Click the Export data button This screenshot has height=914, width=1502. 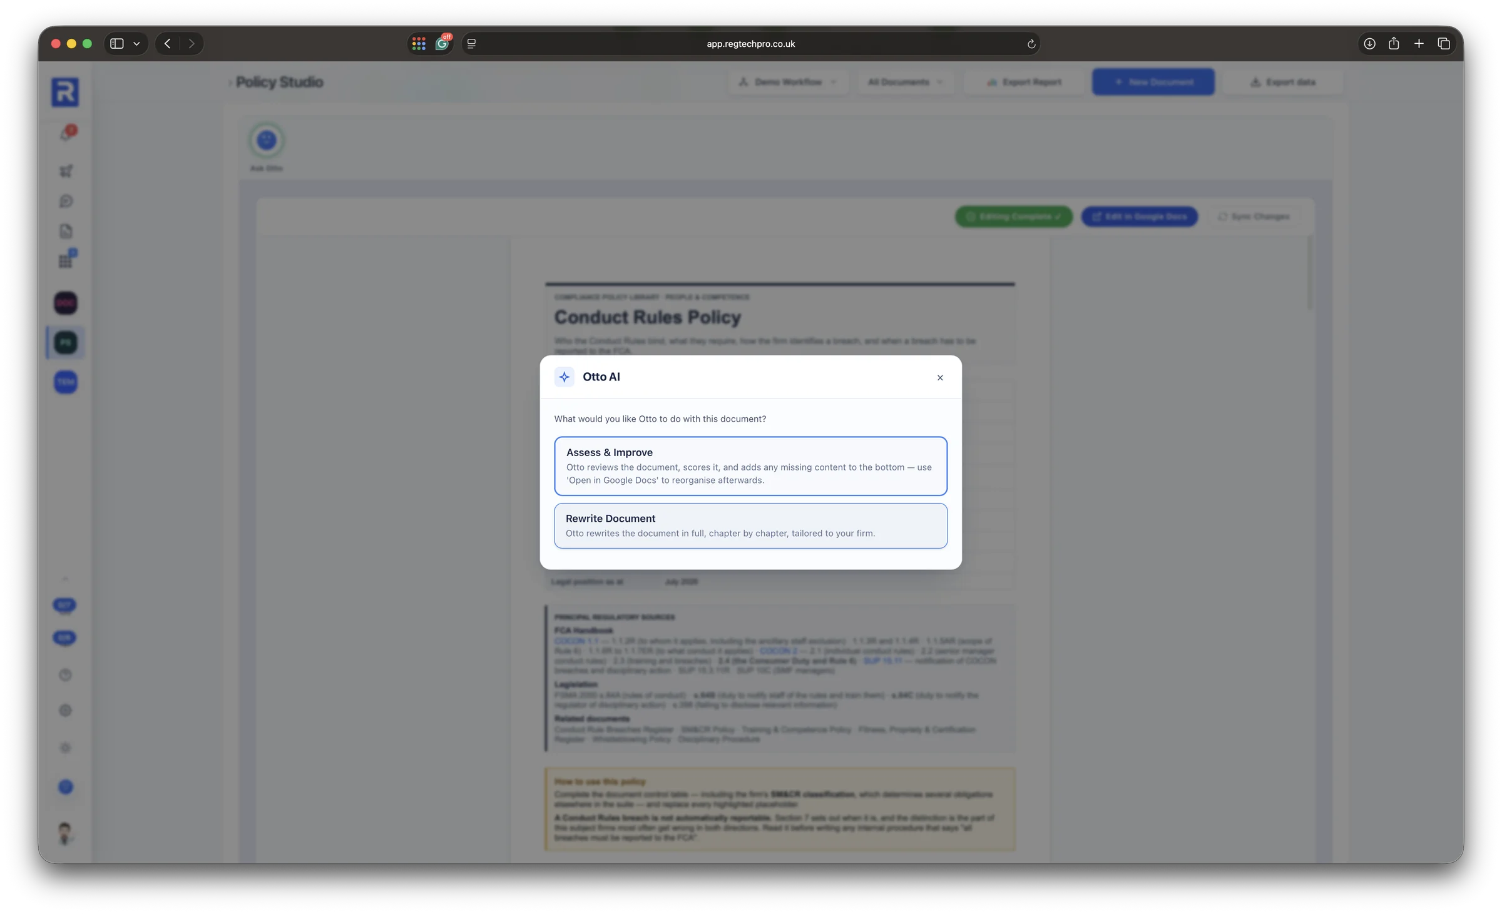[x=1282, y=82]
